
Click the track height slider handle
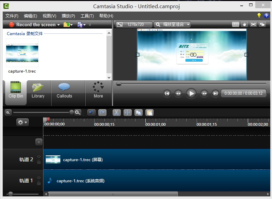pos(11,194)
